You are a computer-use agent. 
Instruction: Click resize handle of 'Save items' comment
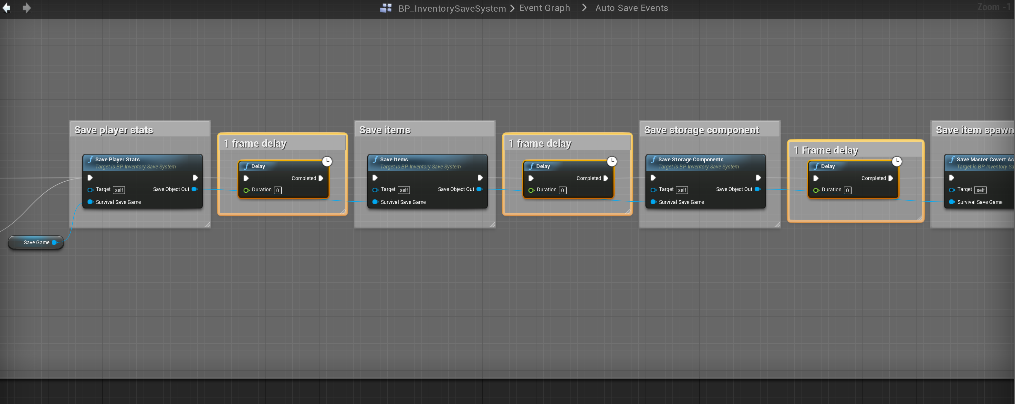coord(492,225)
